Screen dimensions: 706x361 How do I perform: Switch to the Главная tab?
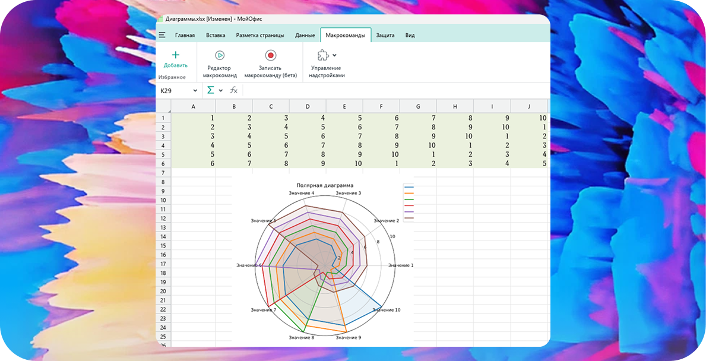[x=185, y=35]
